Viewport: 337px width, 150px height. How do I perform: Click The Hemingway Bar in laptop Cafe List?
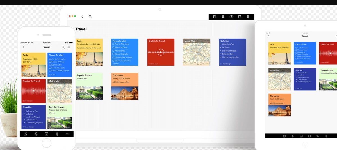[x=230, y=57]
